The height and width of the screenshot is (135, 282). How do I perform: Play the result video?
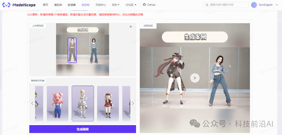195,78
